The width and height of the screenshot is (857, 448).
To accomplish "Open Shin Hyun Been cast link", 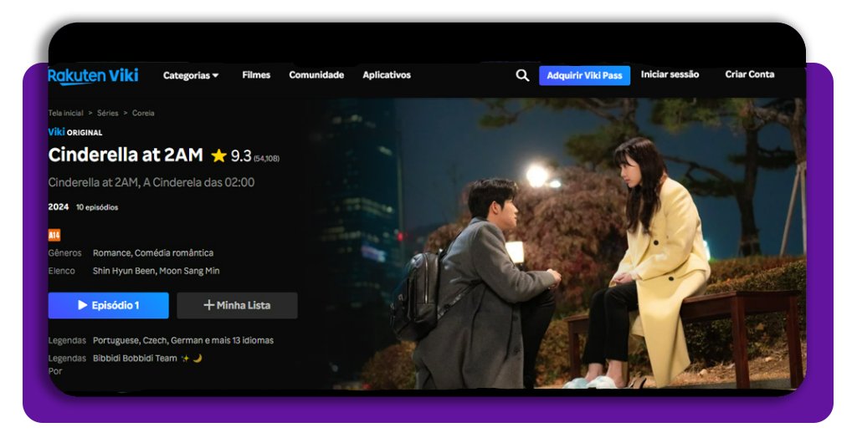I will coord(124,271).
